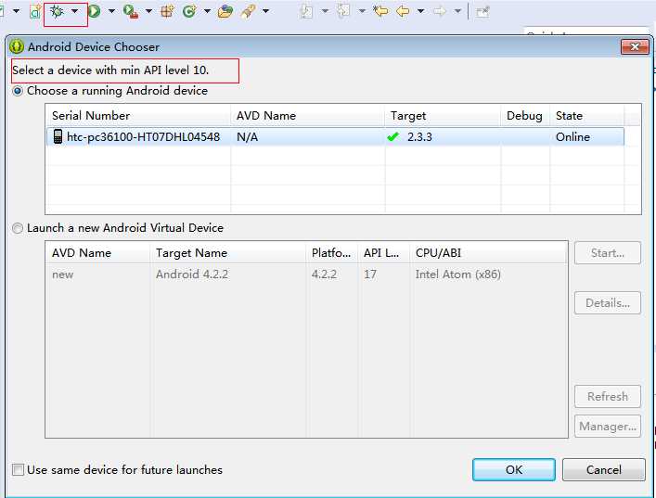Click the Refresh button
The height and width of the screenshot is (498, 656).
coord(608,396)
